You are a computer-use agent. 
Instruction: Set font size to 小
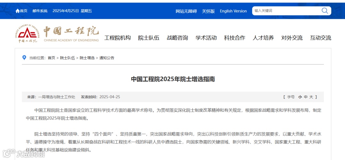300,97
